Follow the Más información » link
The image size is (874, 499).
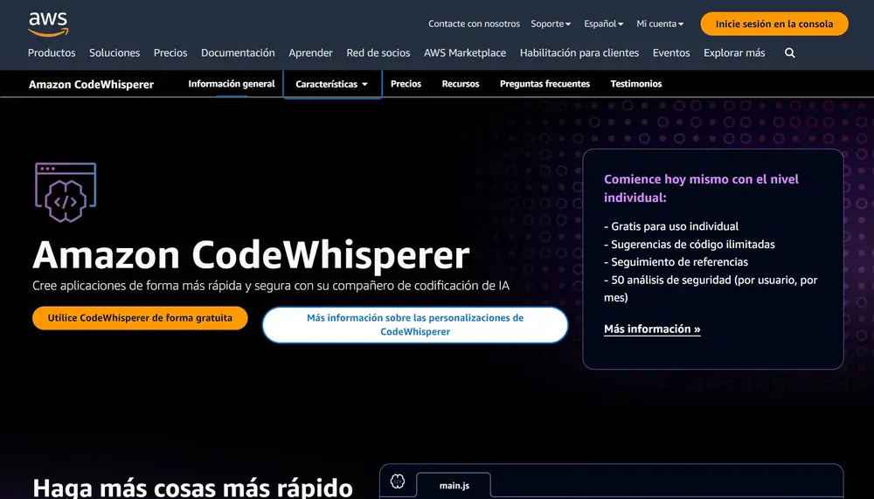coord(652,329)
